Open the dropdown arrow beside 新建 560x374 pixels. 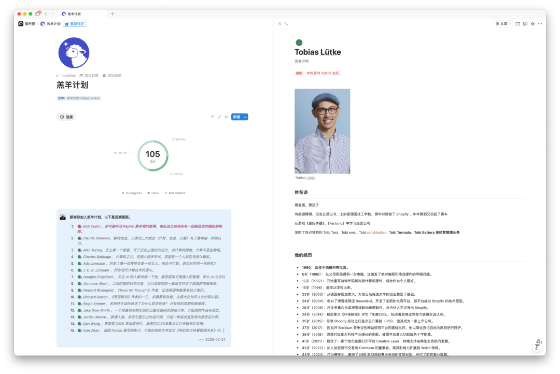[245, 117]
